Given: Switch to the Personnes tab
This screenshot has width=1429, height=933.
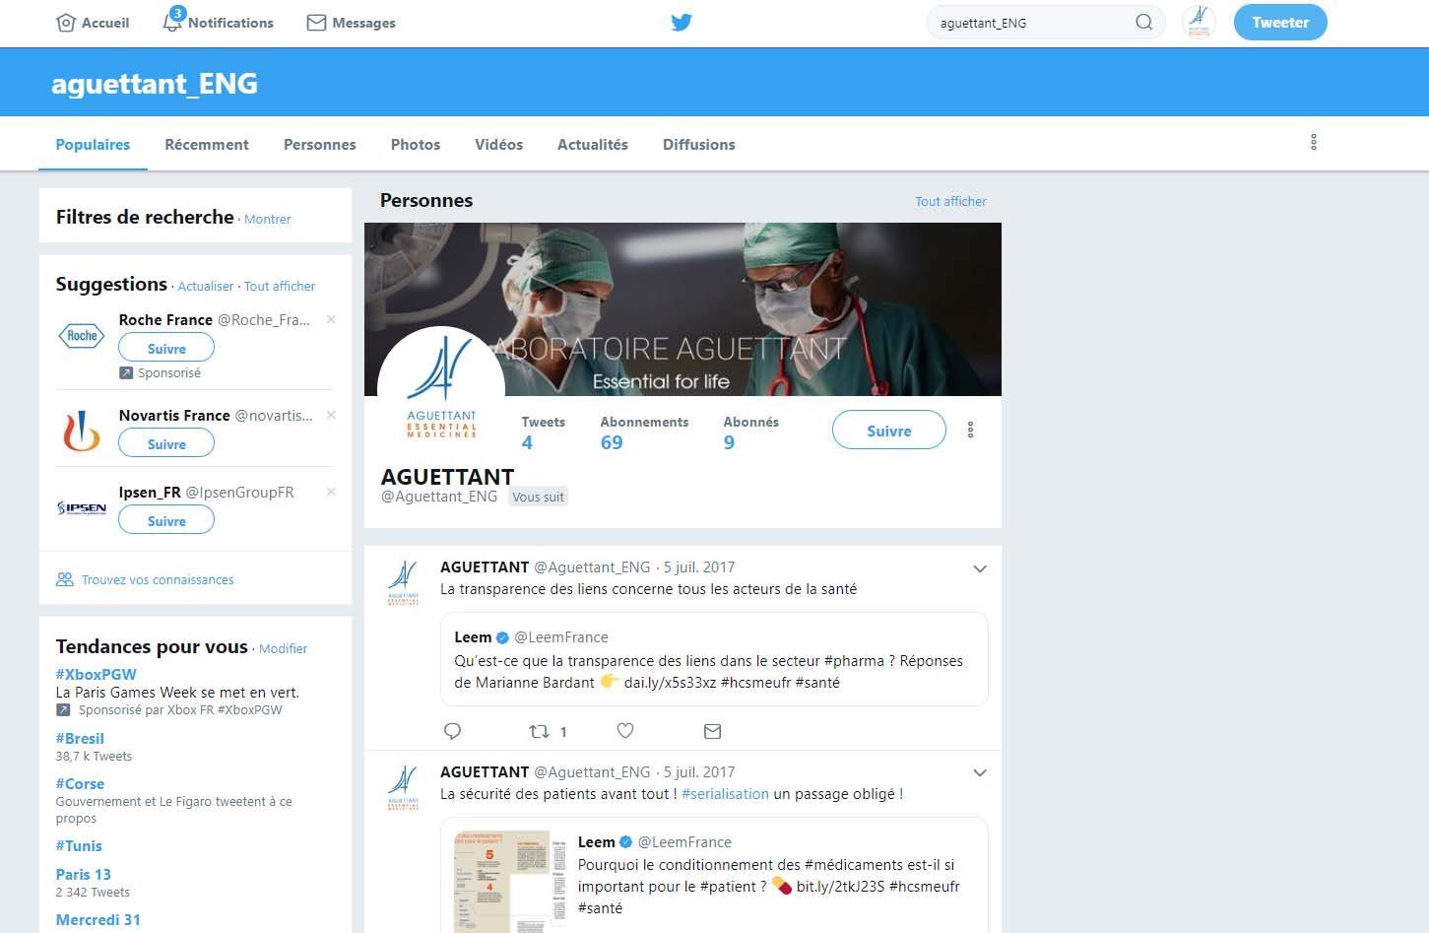Looking at the screenshot, I should [x=320, y=145].
